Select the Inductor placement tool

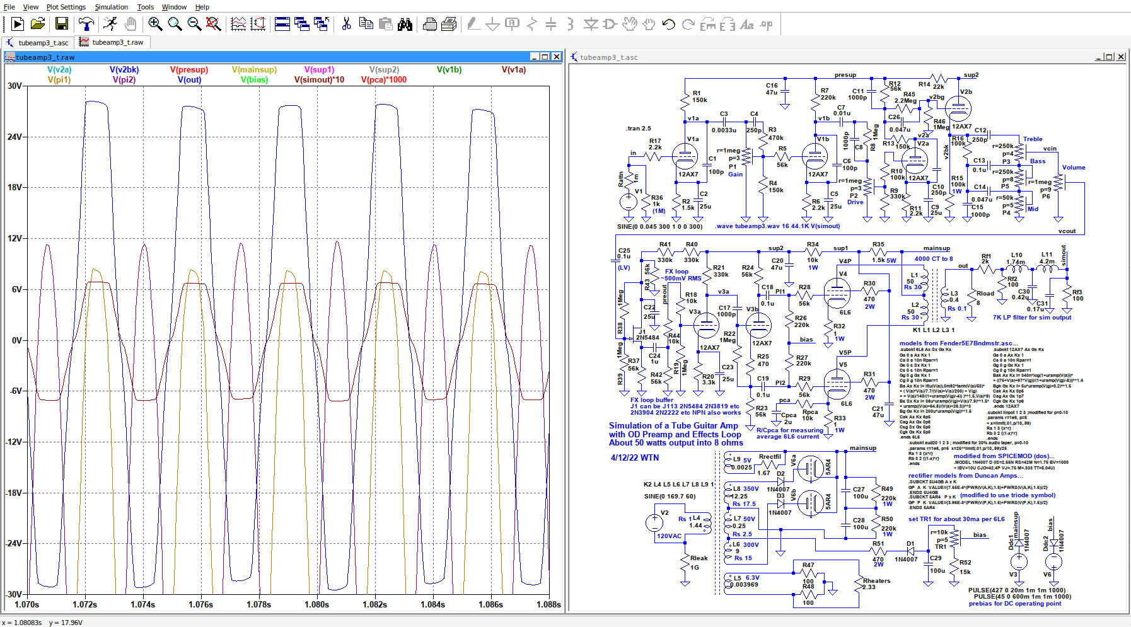(x=571, y=24)
